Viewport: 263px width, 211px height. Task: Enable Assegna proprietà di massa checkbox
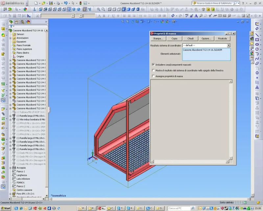click(x=153, y=76)
